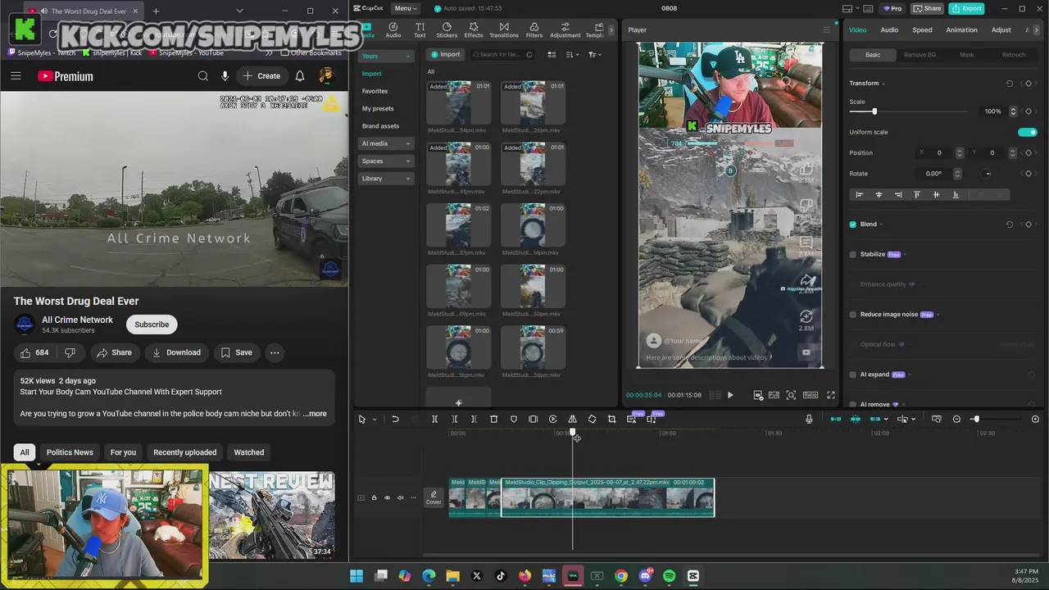The height and width of the screenshot is (590, 1049).
Task: Toggle track visibility eye icon in timeline
Action: 388,497
